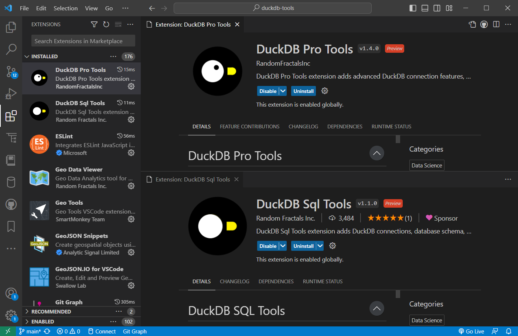Open Disable dropdown arrow for DuckDB Sql Tools
This screenshot has width=518, height=336.
point(283,246)
